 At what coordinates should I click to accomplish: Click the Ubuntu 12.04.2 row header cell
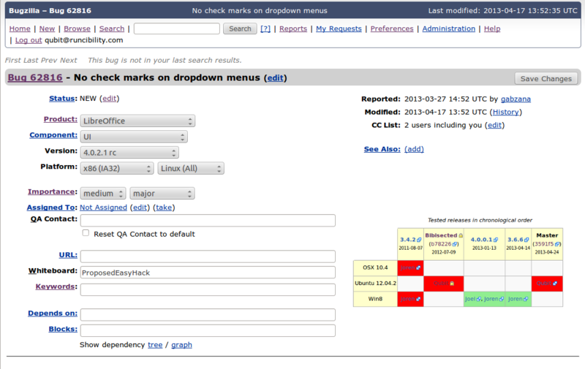(x=375, y=284)
